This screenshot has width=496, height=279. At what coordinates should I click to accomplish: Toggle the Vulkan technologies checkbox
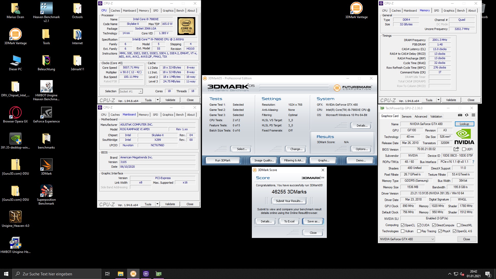tap(402, 231)
